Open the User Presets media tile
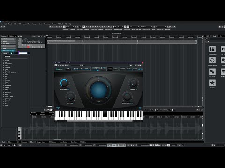 pos(212,71)
